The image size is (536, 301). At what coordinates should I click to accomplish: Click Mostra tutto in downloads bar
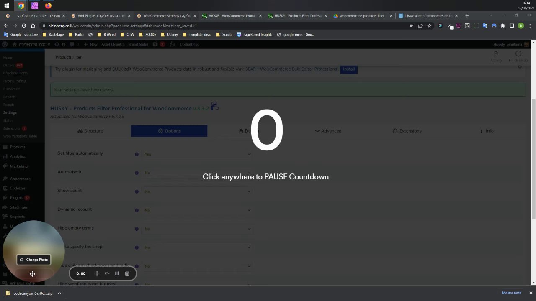click(512, 293)
